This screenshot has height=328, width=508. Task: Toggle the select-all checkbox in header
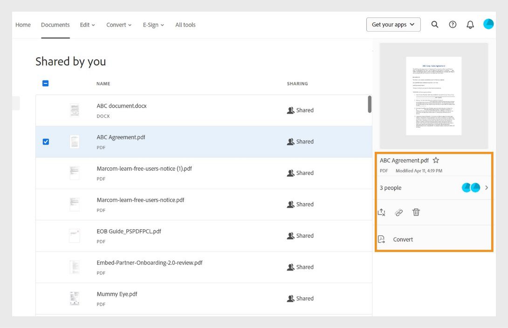46,84
